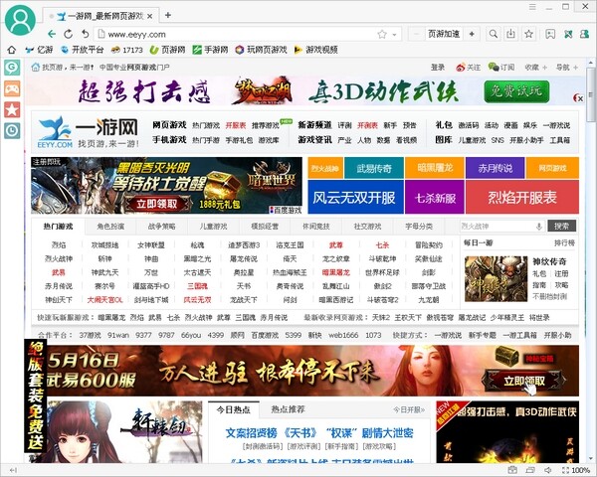Click 开服表 red link under 网页游戏
The image size is (597, 477).
tap(236, 125)
